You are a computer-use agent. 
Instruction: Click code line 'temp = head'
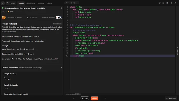pyautogui.click(x=79, y=33)
